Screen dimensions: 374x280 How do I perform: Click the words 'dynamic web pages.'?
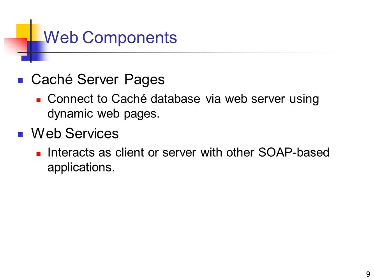tap(104, 114)
